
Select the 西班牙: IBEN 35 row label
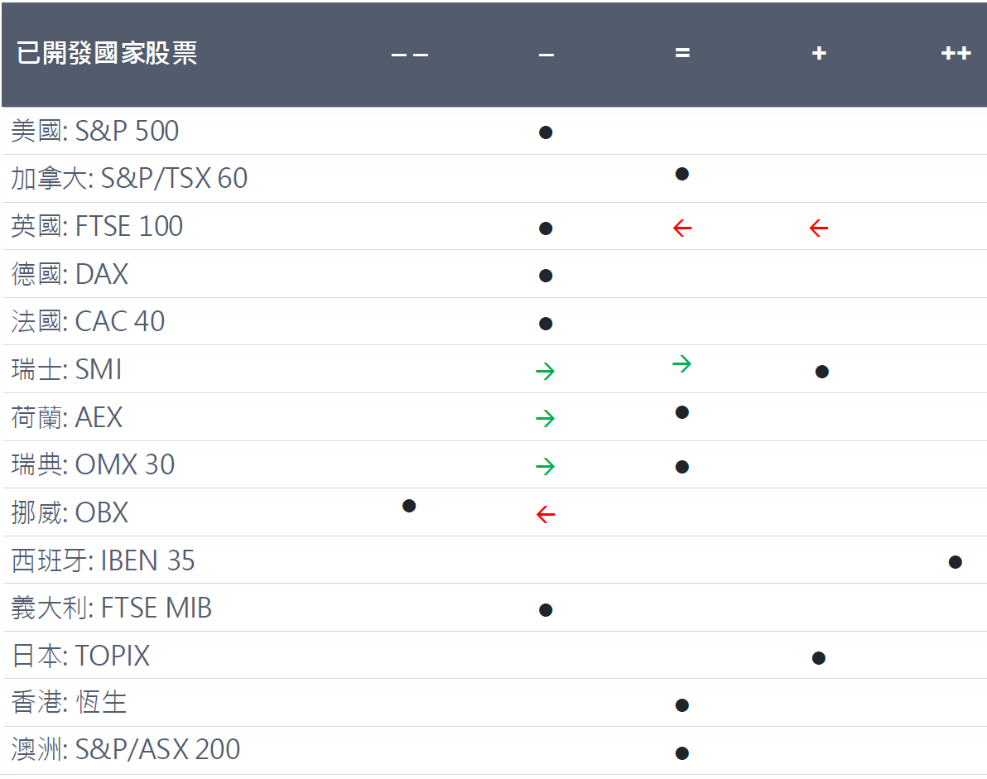104,560
